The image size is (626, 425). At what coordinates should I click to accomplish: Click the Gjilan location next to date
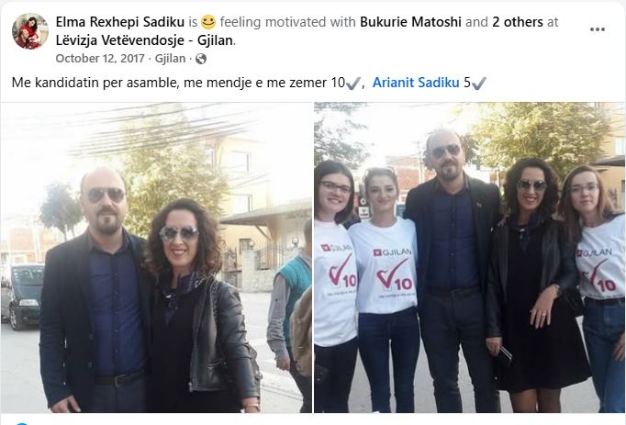[170, 59]
